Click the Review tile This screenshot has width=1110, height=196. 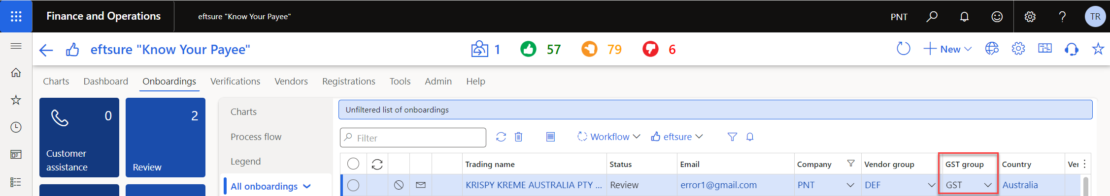[166, 138]
